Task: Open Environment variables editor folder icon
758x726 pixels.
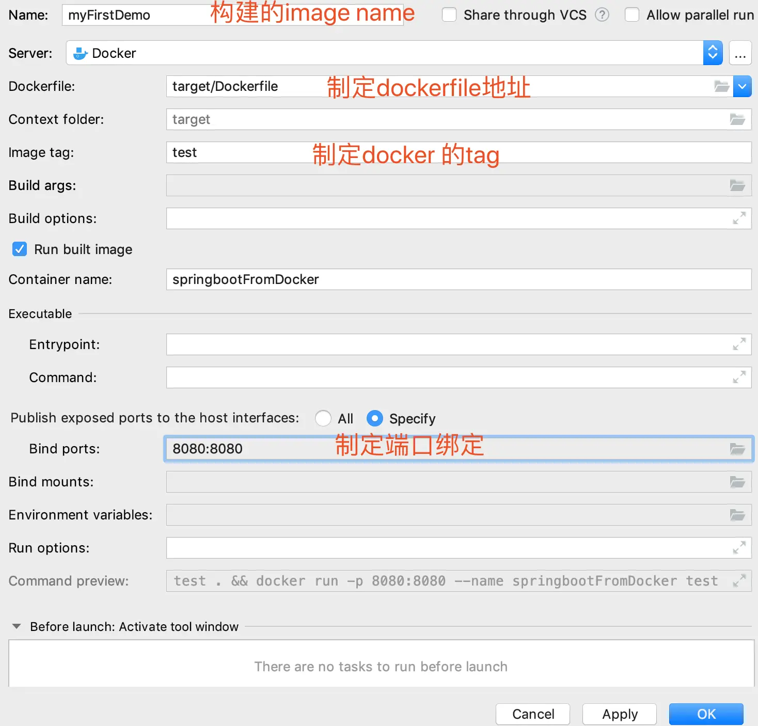Action: tap(737, 515)
